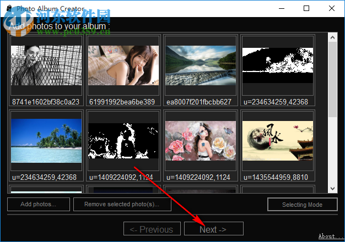
Task: Select the girl lying on bed thumbnail
Action: (x=123, y=65)
